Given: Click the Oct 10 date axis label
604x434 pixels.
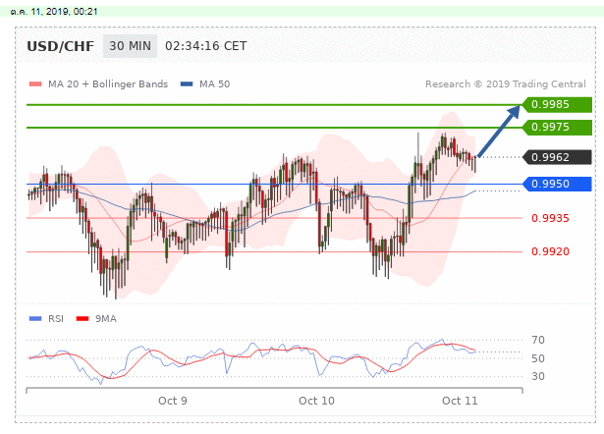Looking at the screenshot, I should click(316, 401).
